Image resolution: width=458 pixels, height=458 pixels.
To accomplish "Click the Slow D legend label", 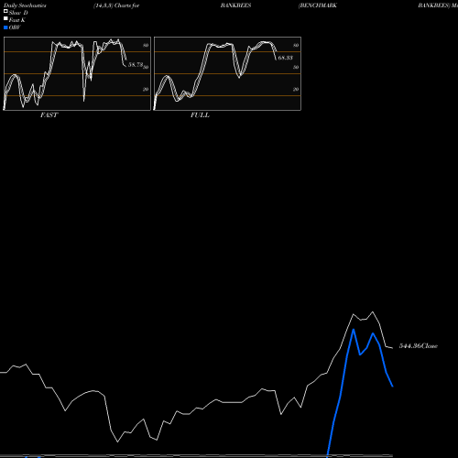I will point(18,13).
